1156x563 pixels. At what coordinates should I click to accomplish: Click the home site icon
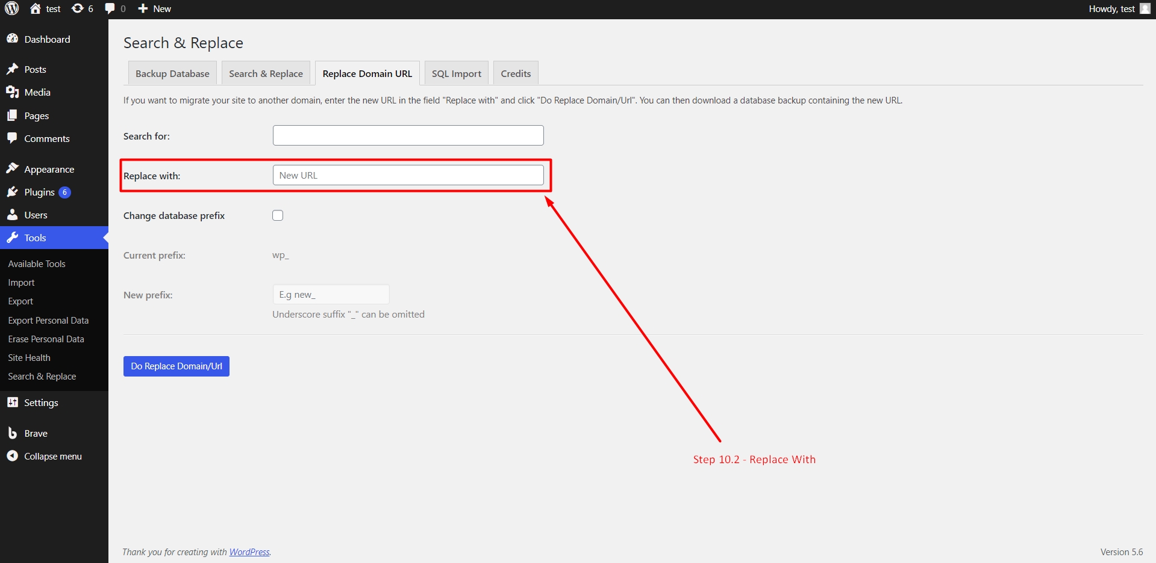[36, 8]
